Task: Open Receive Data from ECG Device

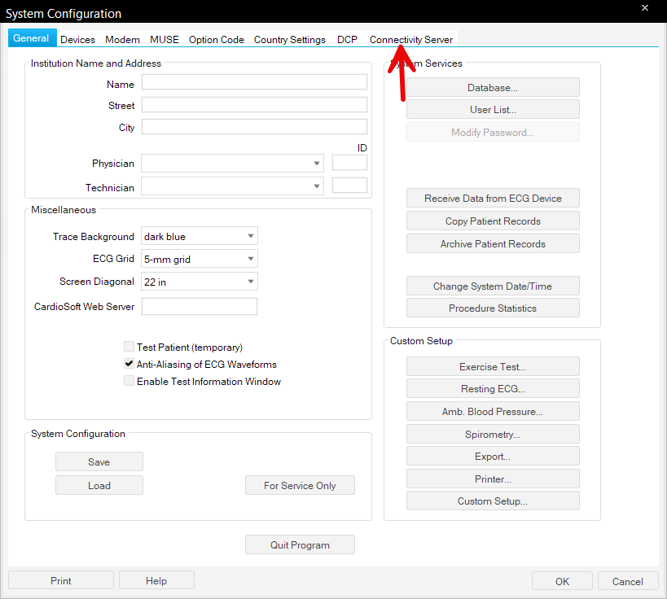Action: point(493,199)
